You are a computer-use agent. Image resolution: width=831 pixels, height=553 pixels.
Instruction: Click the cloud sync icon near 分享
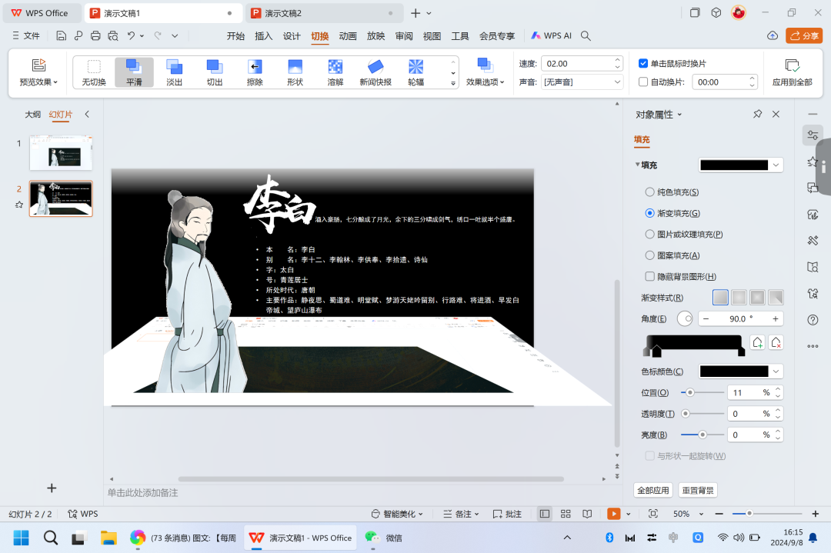coord(773,35)
